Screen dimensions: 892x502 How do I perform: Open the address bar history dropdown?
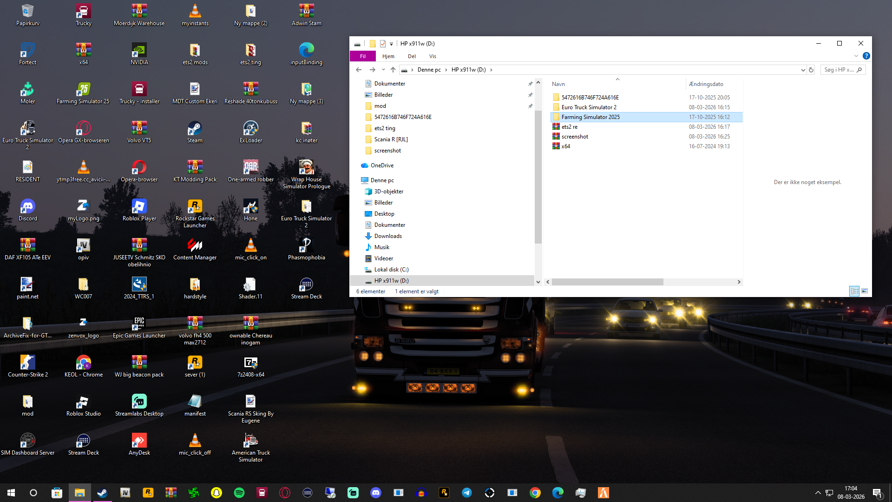pyautogui.click(x=803, y=70)
